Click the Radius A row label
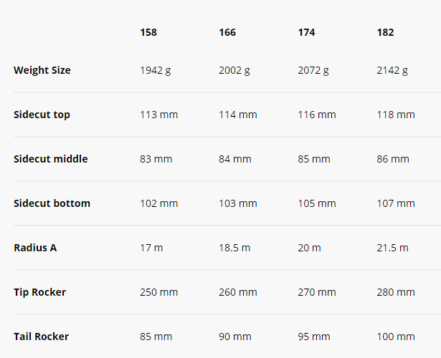Image resolution: width=441 pixels, height=358 pixels. [35, 248]
